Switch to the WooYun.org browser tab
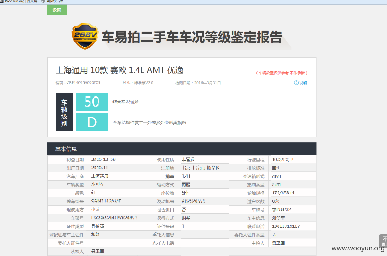The width and height of the screenshot is (387, 256). click(x=20, y=1)
